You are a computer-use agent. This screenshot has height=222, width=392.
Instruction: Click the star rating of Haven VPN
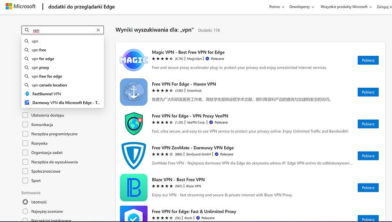click(162, 91)
